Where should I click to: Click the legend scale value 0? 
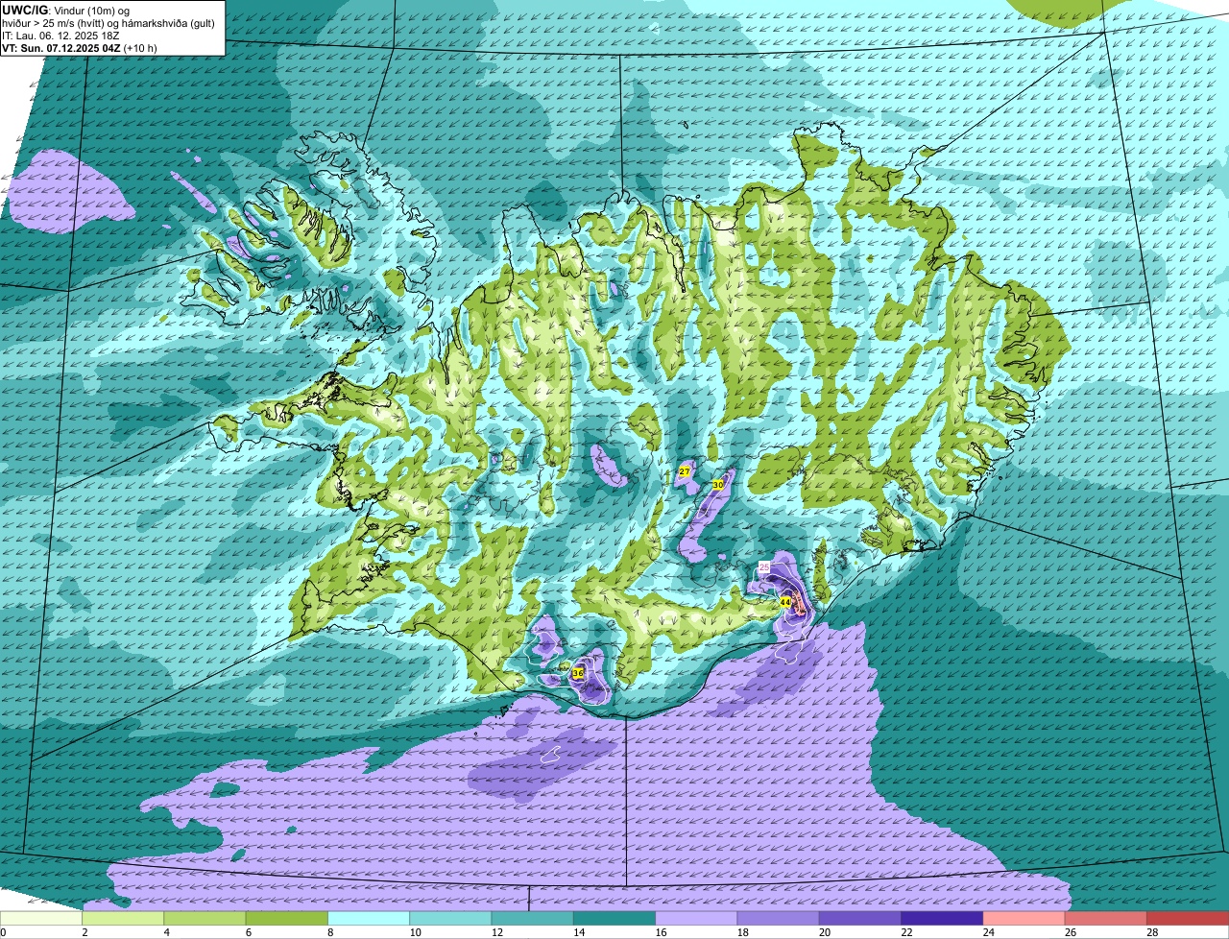coord(3,932)
